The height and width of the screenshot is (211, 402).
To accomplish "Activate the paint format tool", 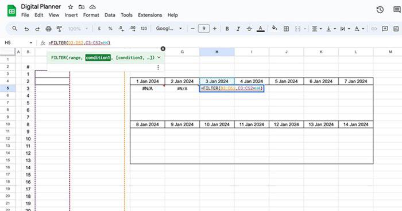I will point(59,29).
